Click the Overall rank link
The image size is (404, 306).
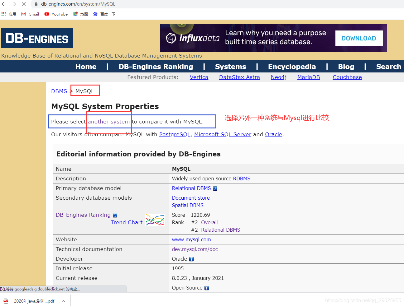pos(209,222)
